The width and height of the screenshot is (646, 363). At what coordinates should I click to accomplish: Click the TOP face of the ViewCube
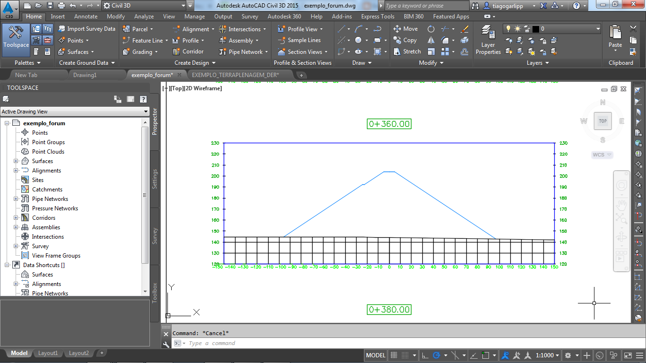coord(602,121)
